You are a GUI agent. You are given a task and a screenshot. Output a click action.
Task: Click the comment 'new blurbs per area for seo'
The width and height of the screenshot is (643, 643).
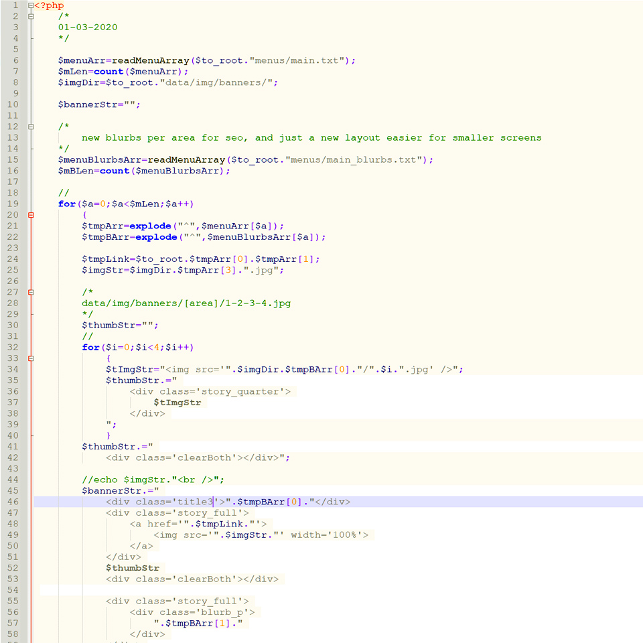[x=162, y=138]
